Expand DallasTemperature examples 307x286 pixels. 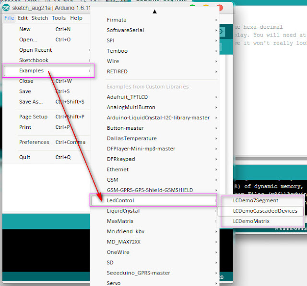coord(154,138)
